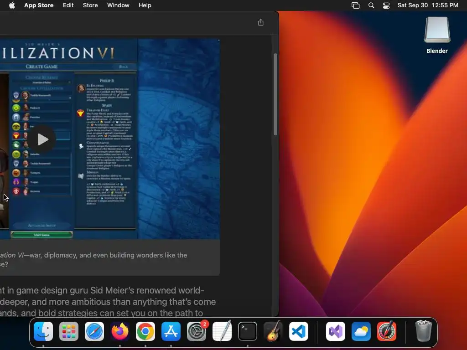
Task: Play the Civilization VI preview video
Action: point(42,139)
